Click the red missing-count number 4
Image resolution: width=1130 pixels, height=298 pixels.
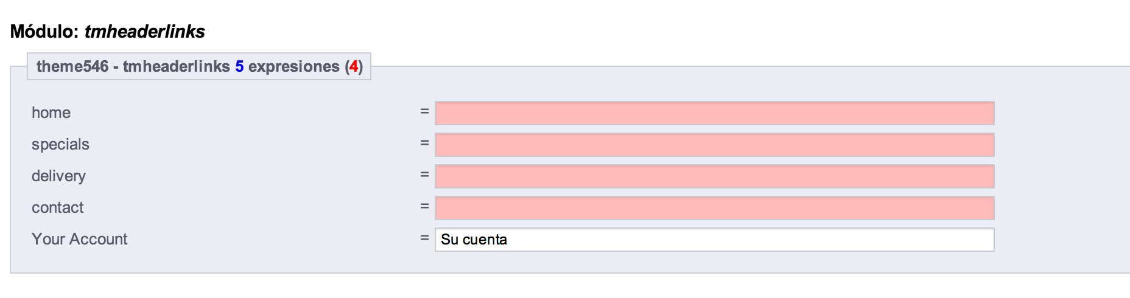pyautogui.click(x=354, y=66)
